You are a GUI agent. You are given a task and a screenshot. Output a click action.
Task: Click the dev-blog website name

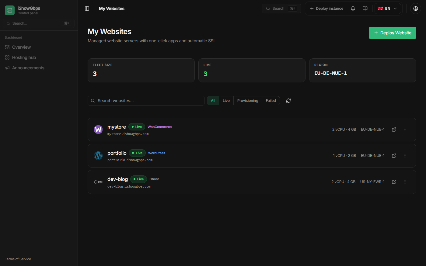117,179
